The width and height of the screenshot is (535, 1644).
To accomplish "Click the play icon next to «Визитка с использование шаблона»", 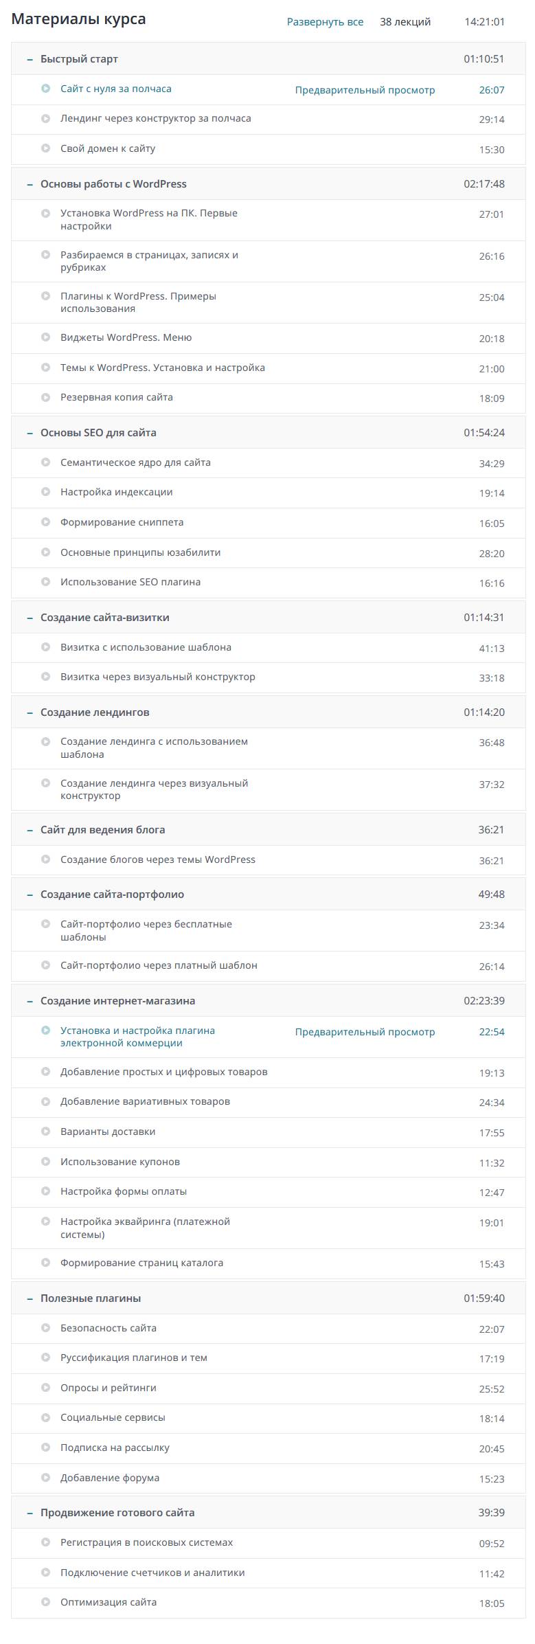I will [45, 646].
